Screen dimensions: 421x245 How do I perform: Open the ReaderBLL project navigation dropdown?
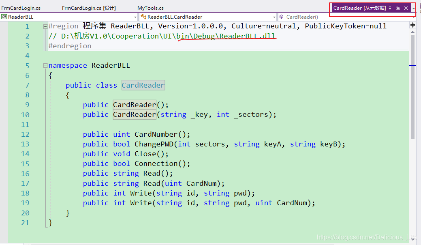[135, 17]
